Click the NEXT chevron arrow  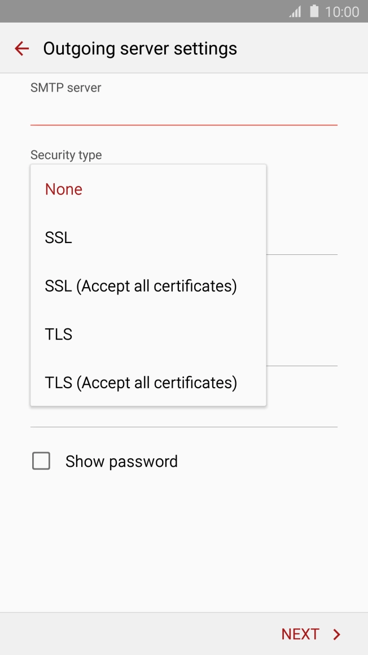(336, 634)
